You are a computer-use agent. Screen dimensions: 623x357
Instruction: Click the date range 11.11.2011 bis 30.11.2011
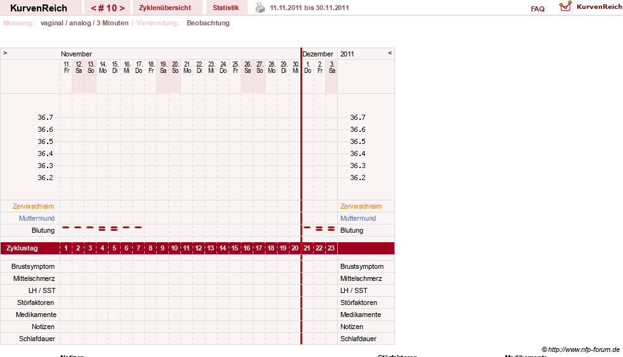point(309,8)
